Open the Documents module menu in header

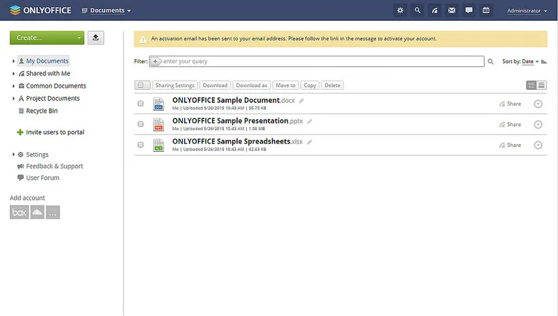[106, 11]
